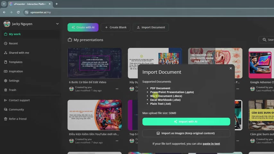Viewport: 274px width, 154px height.
Task: Click the My work briefcase icon
Action: pos(5,34)
